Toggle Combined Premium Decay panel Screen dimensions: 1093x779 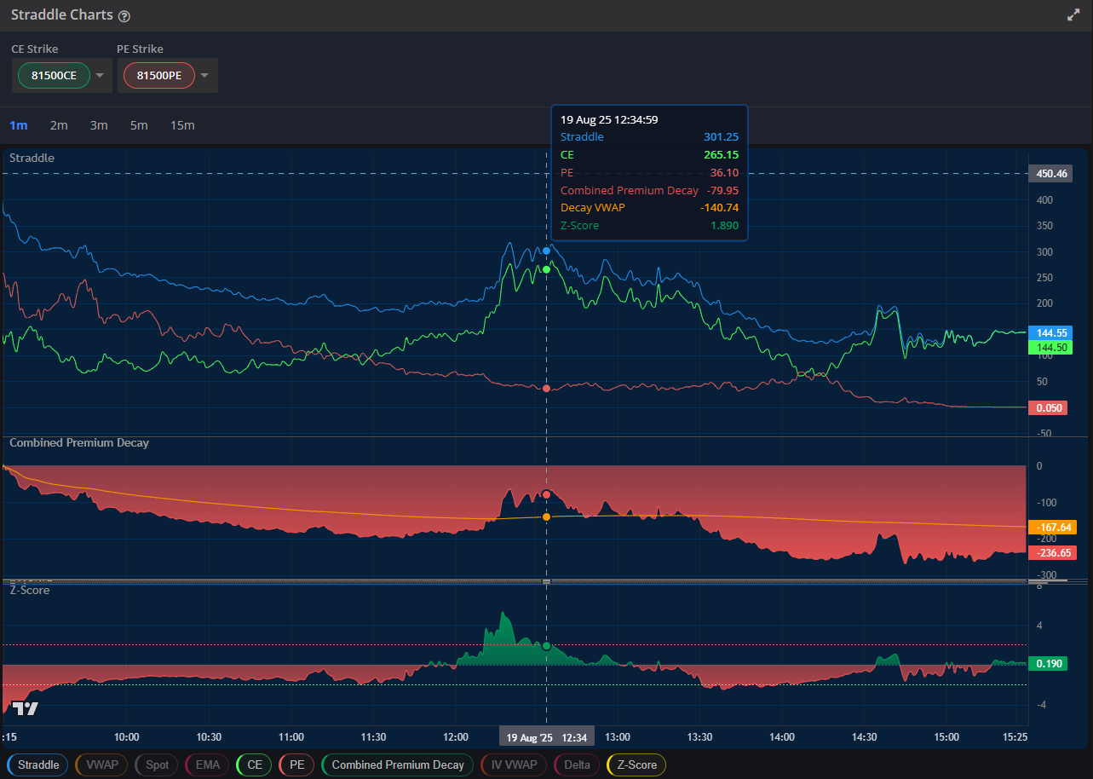point(396,765)
